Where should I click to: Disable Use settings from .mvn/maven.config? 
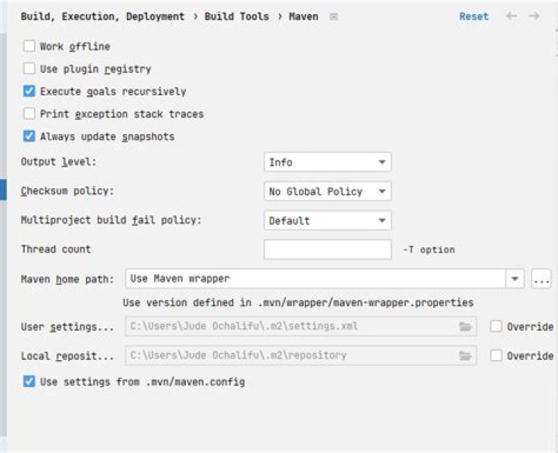[29, 382]
